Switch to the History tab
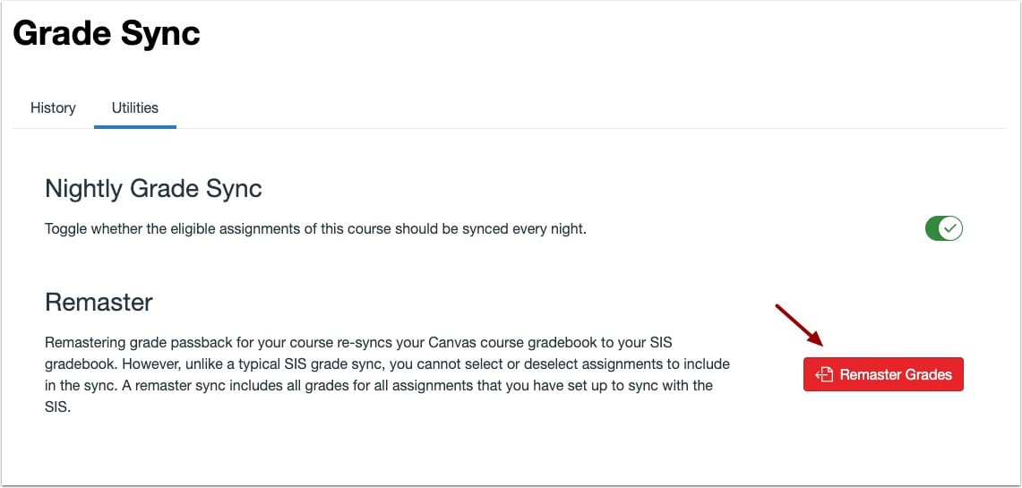 tap(53, 107)
